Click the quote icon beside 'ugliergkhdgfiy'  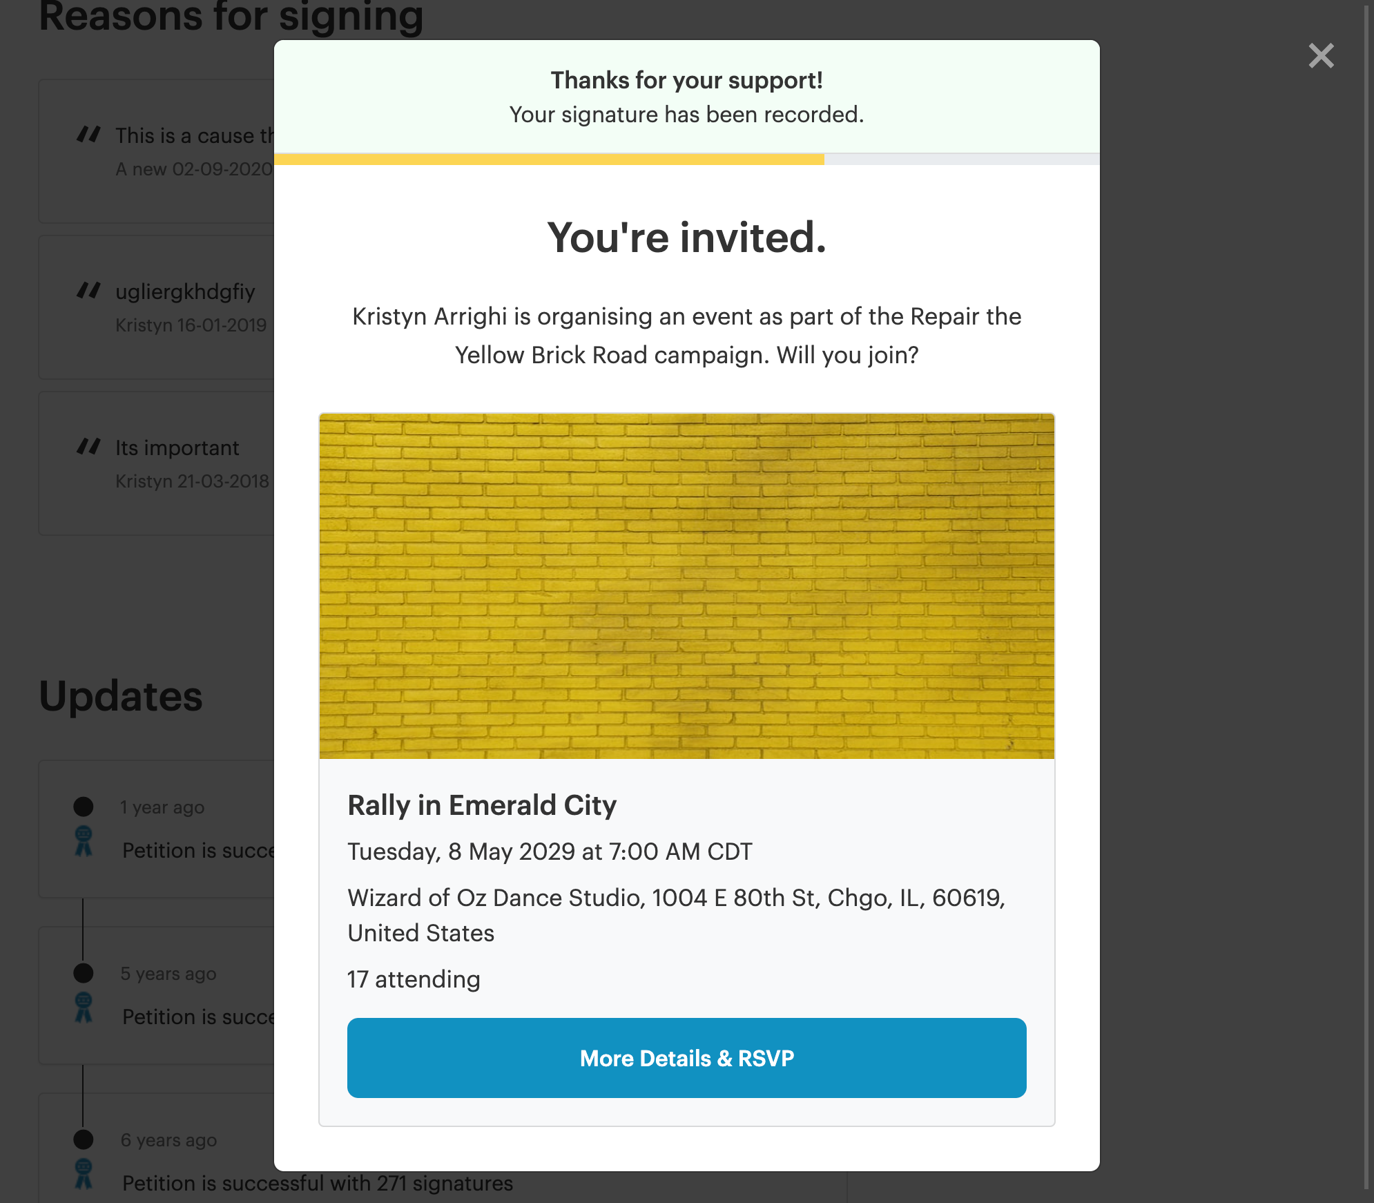point(88,290)
